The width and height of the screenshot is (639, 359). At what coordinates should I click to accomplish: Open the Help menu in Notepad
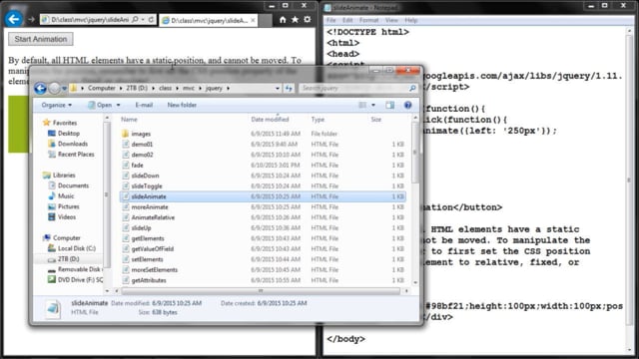coord(411,20)
